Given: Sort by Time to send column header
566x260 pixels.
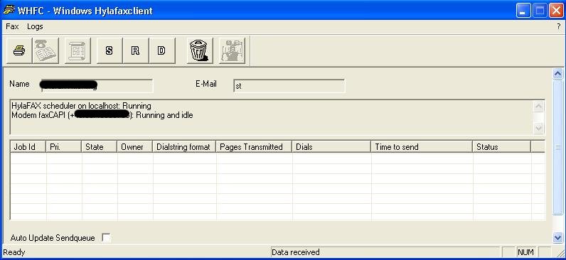Looking at the screenshot, I should pos(422,147).
